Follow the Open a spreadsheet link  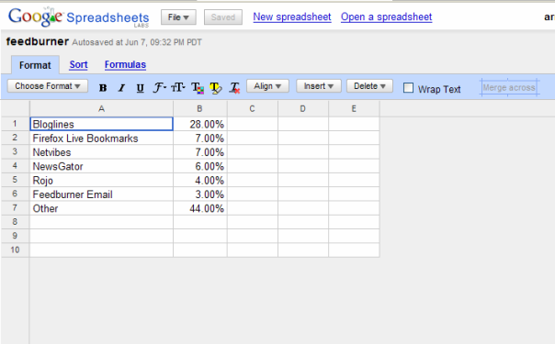(387, 17)
